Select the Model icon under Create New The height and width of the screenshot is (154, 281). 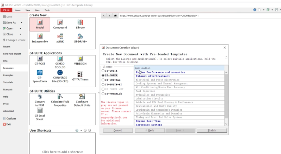point(40,24)
